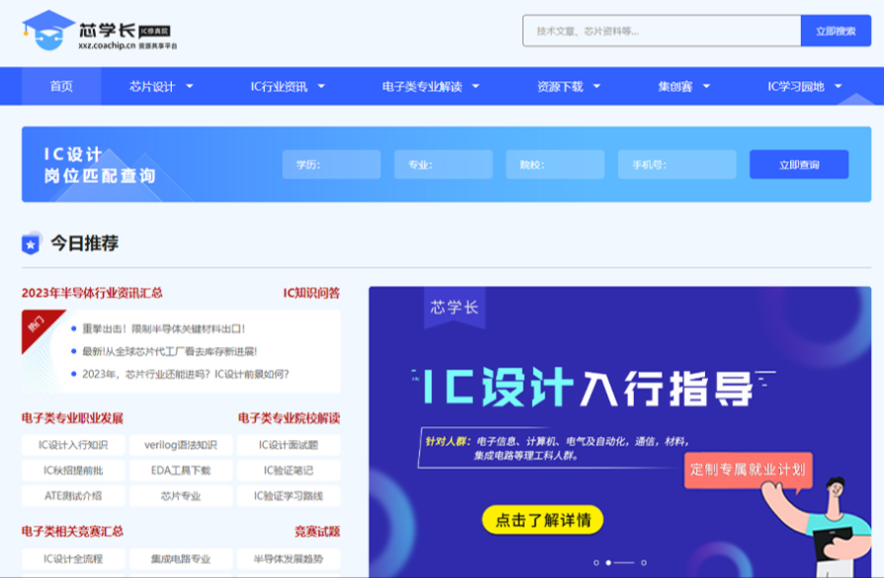Click the 定制专属就业计划 speech bubble
Screen dimensions: 884x578
(748, 470)
